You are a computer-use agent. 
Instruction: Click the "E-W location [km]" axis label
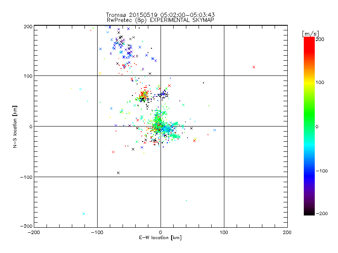click(160, 238)
